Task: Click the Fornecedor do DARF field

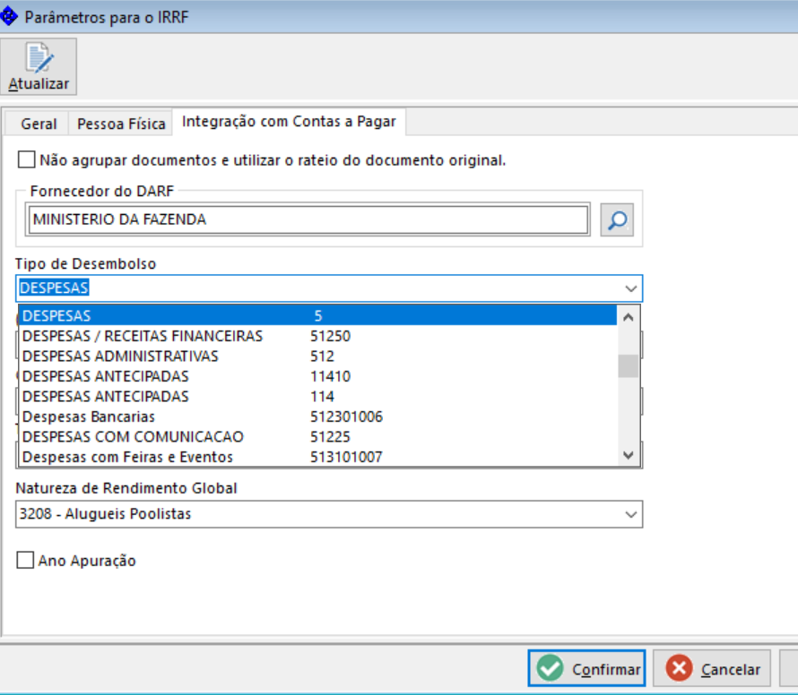Action: [x=308, y=219]
